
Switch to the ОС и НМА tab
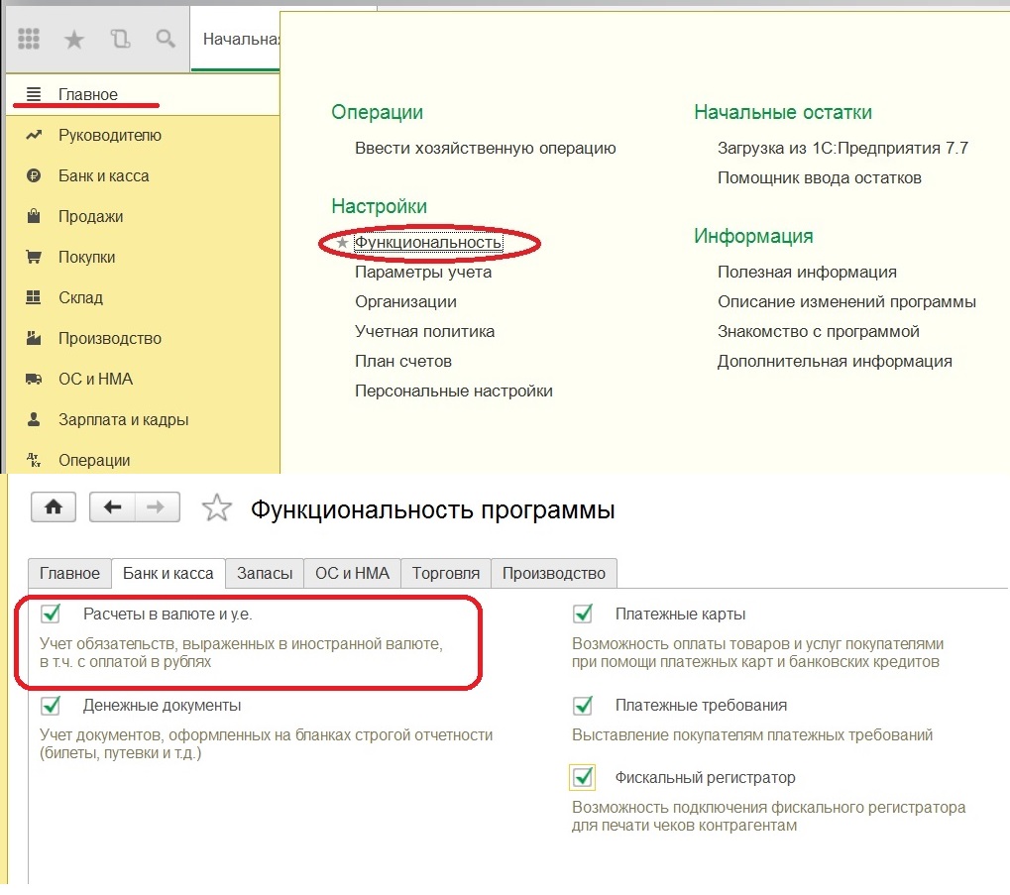(352, 574)
